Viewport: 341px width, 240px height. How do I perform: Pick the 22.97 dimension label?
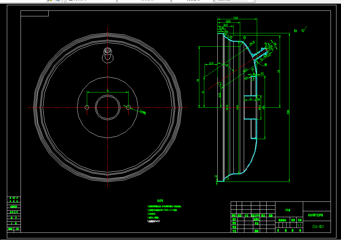point(211,64)
